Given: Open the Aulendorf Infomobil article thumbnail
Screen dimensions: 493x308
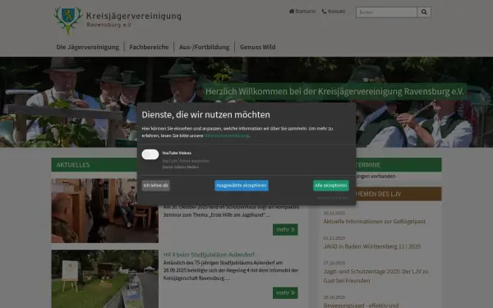Looking at the screenshot, I should 105,279.
